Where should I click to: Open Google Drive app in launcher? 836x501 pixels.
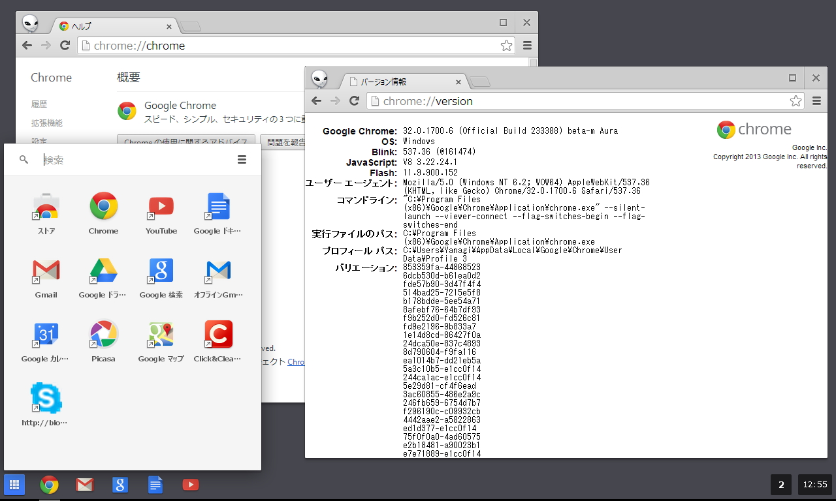point(103,278)
